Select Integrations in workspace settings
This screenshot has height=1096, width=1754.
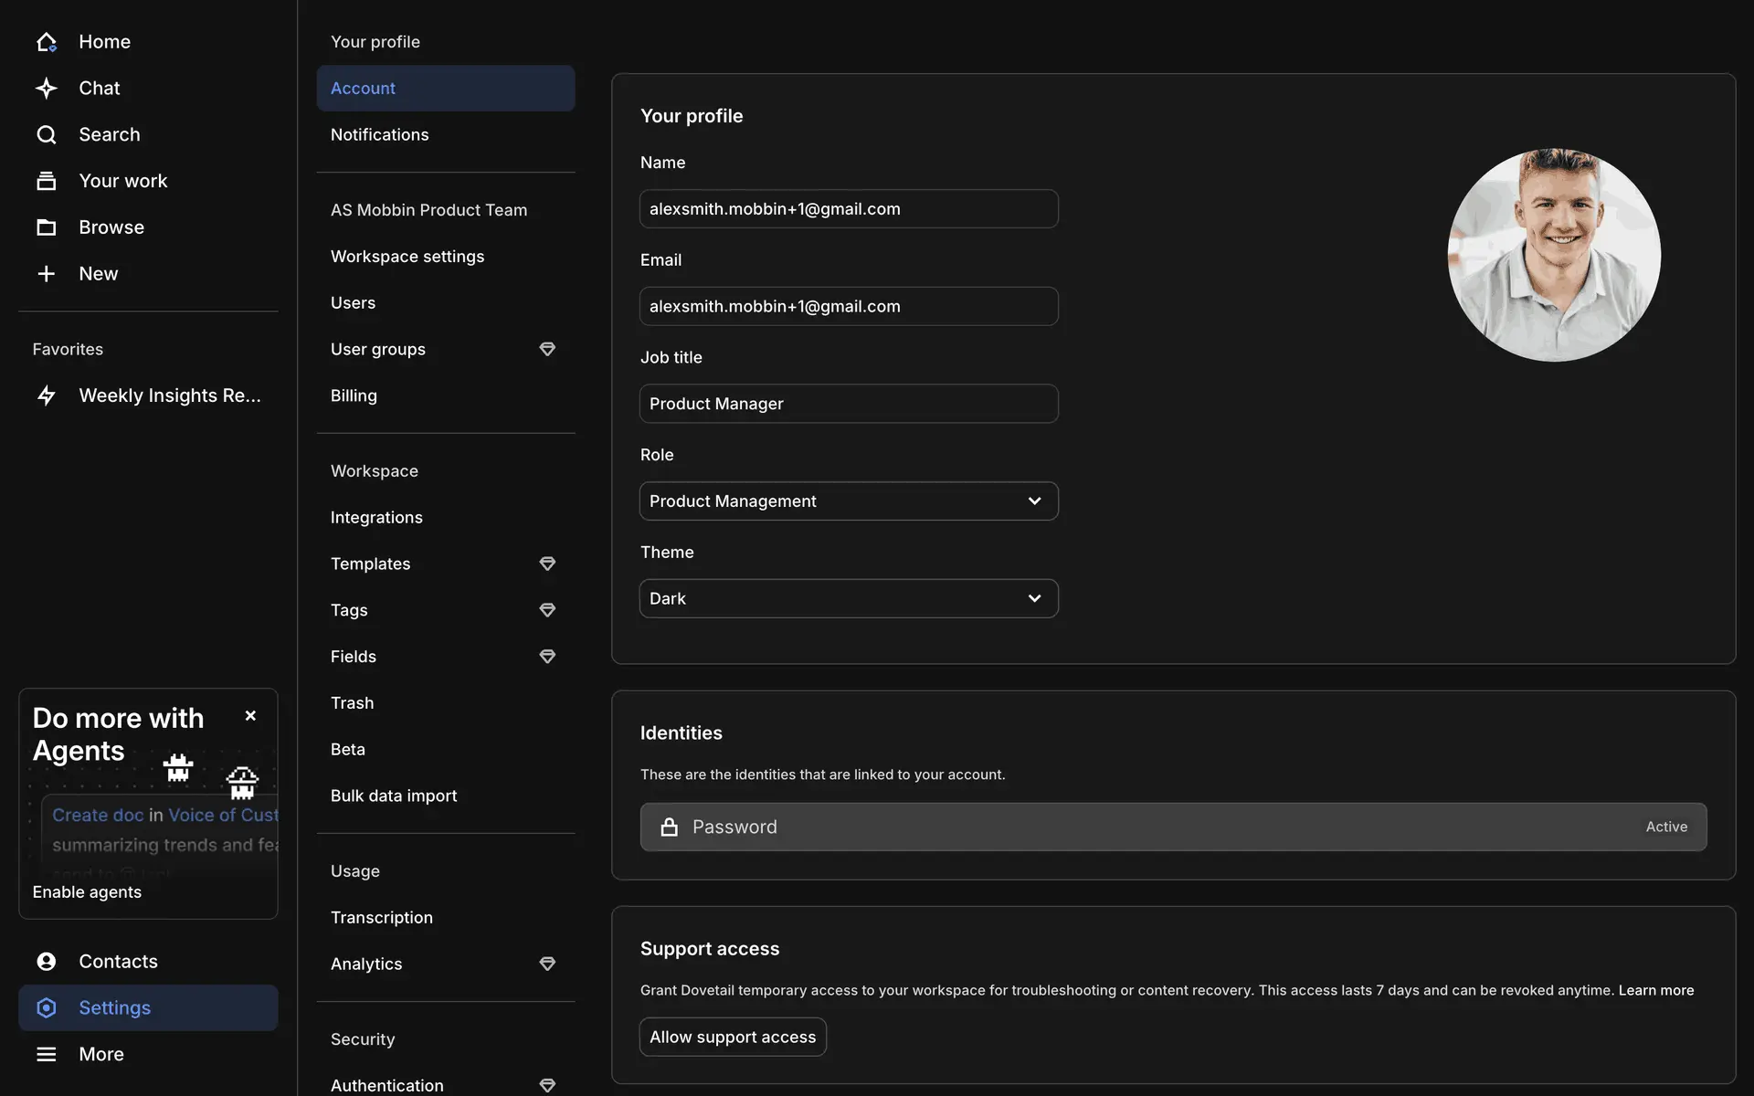(376, 518)
